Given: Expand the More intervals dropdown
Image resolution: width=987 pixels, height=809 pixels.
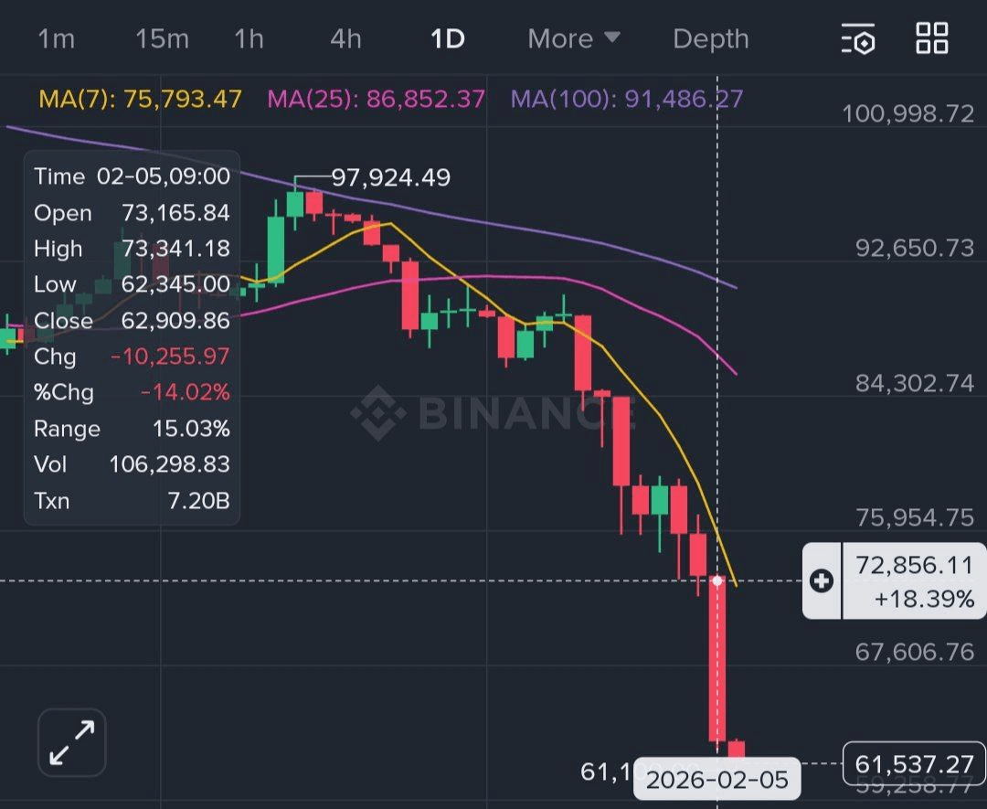Looking at the screenshot, I should pos(574,39).
